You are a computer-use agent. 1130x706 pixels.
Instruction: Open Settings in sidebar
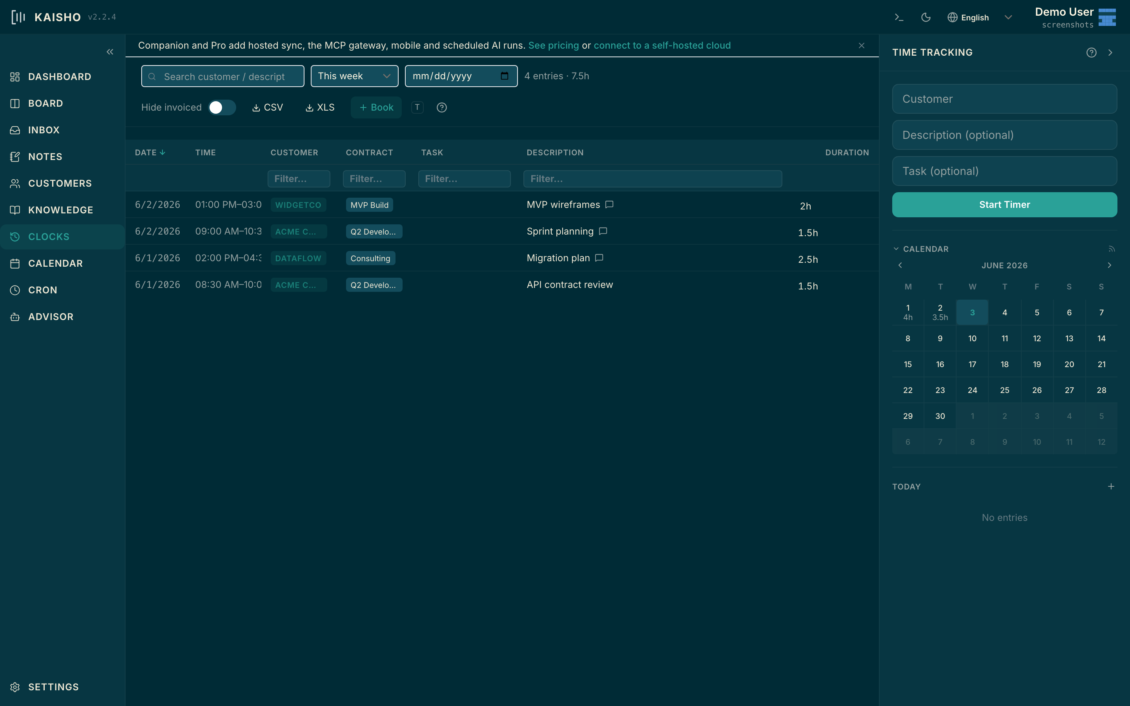coord(62,687)
